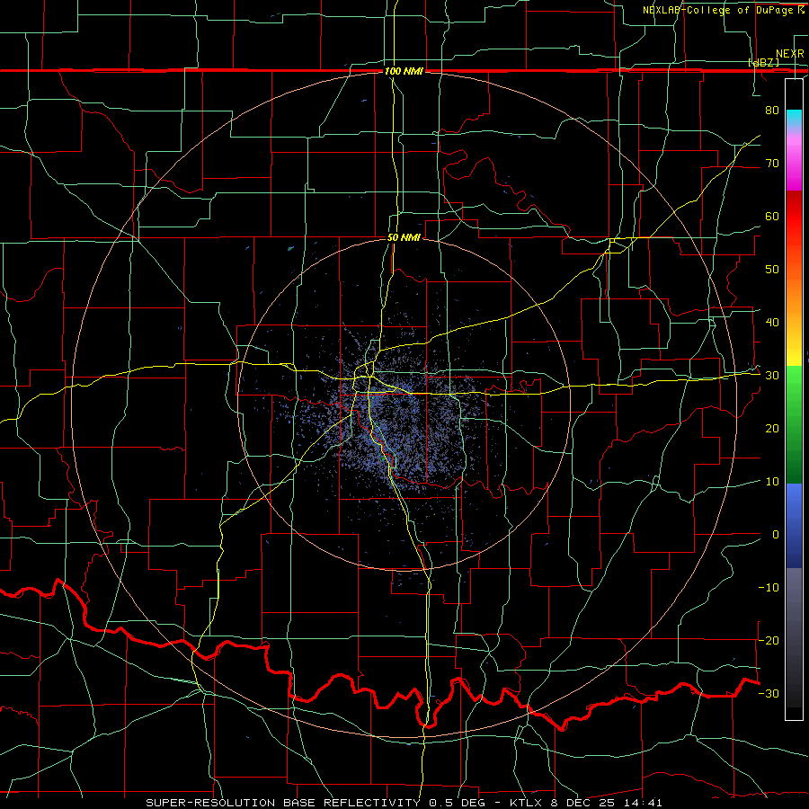Select the 50 value on the dBZ scale

point(772,270)
